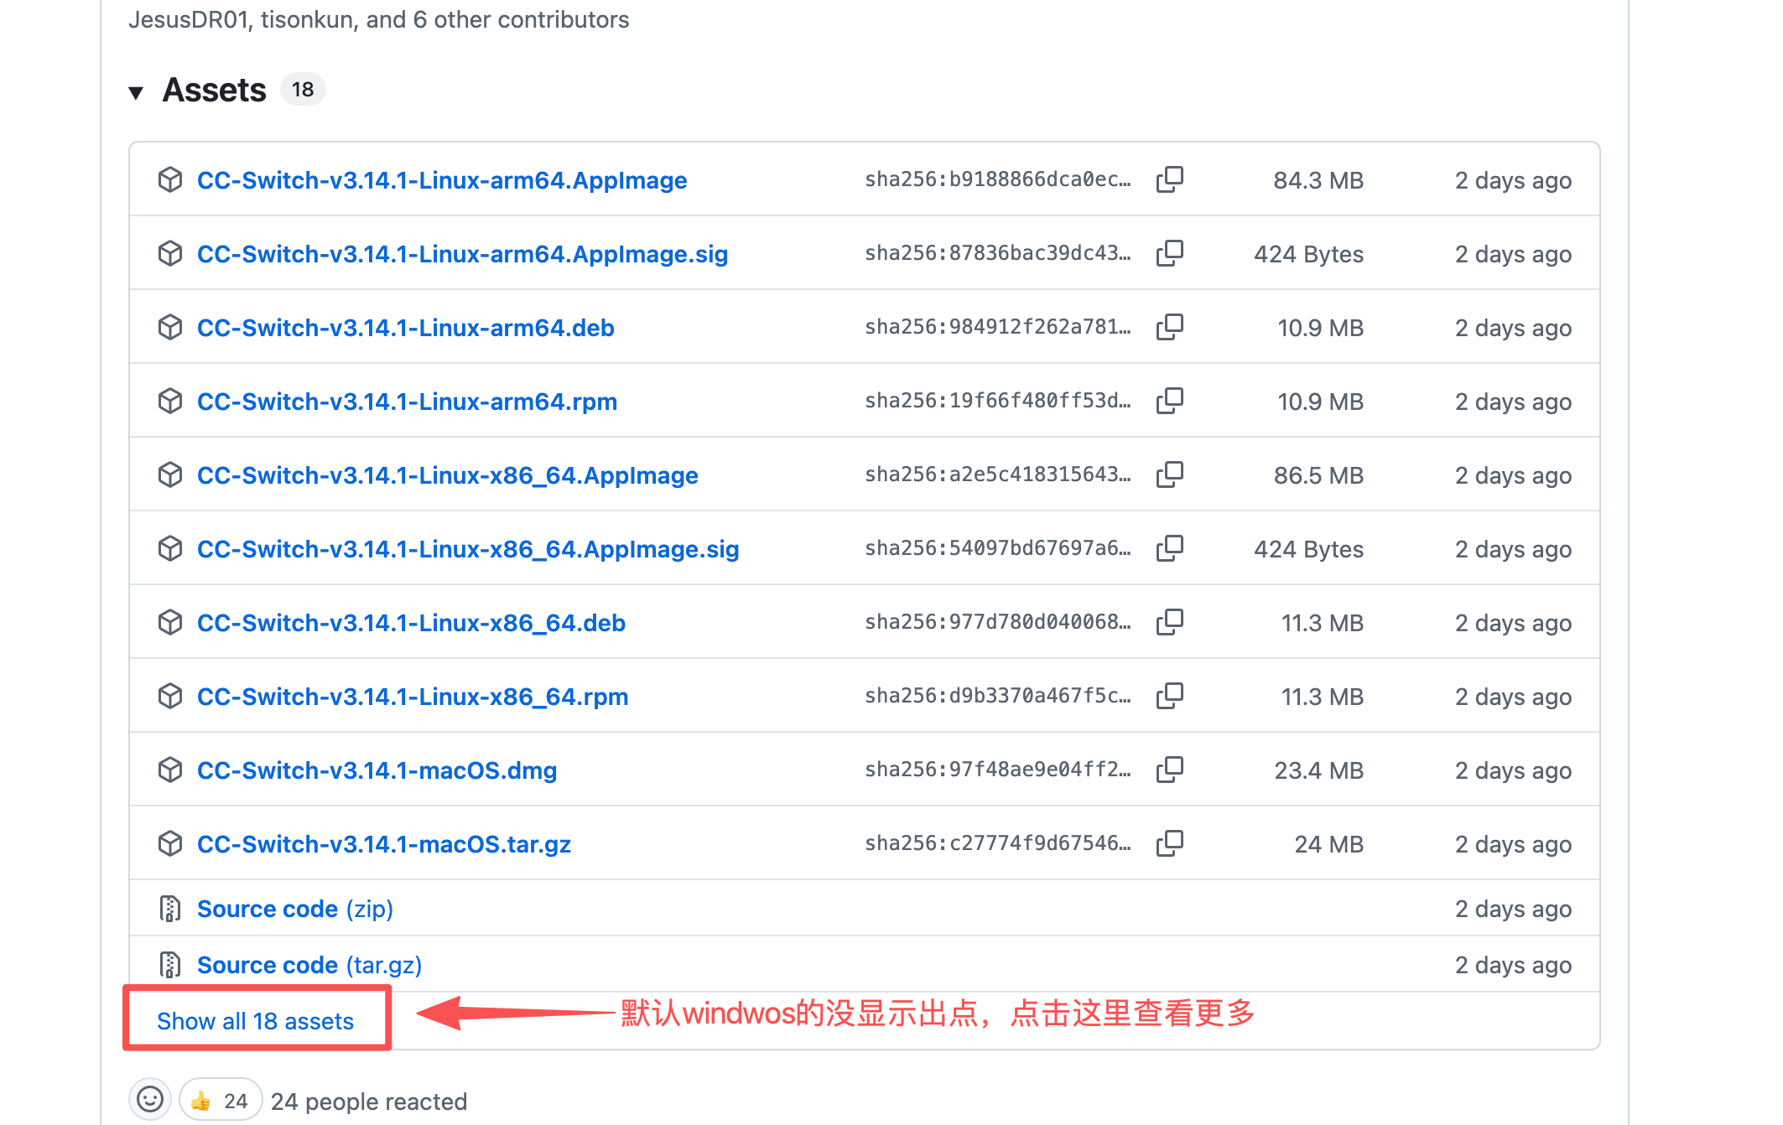The width and height of the screenshot is (1783, 1125).
Task: Download CC-Switch-v3.14.1-Linux-x86_64.AppImage.sig
Action: coord(468,549)
